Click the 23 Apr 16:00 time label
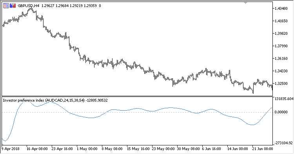 click(62, 149)
